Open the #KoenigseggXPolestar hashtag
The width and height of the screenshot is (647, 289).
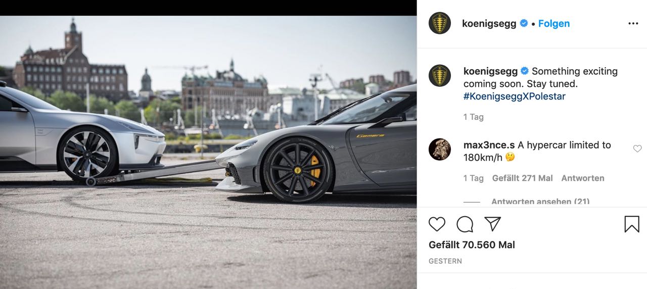[515, 96]
